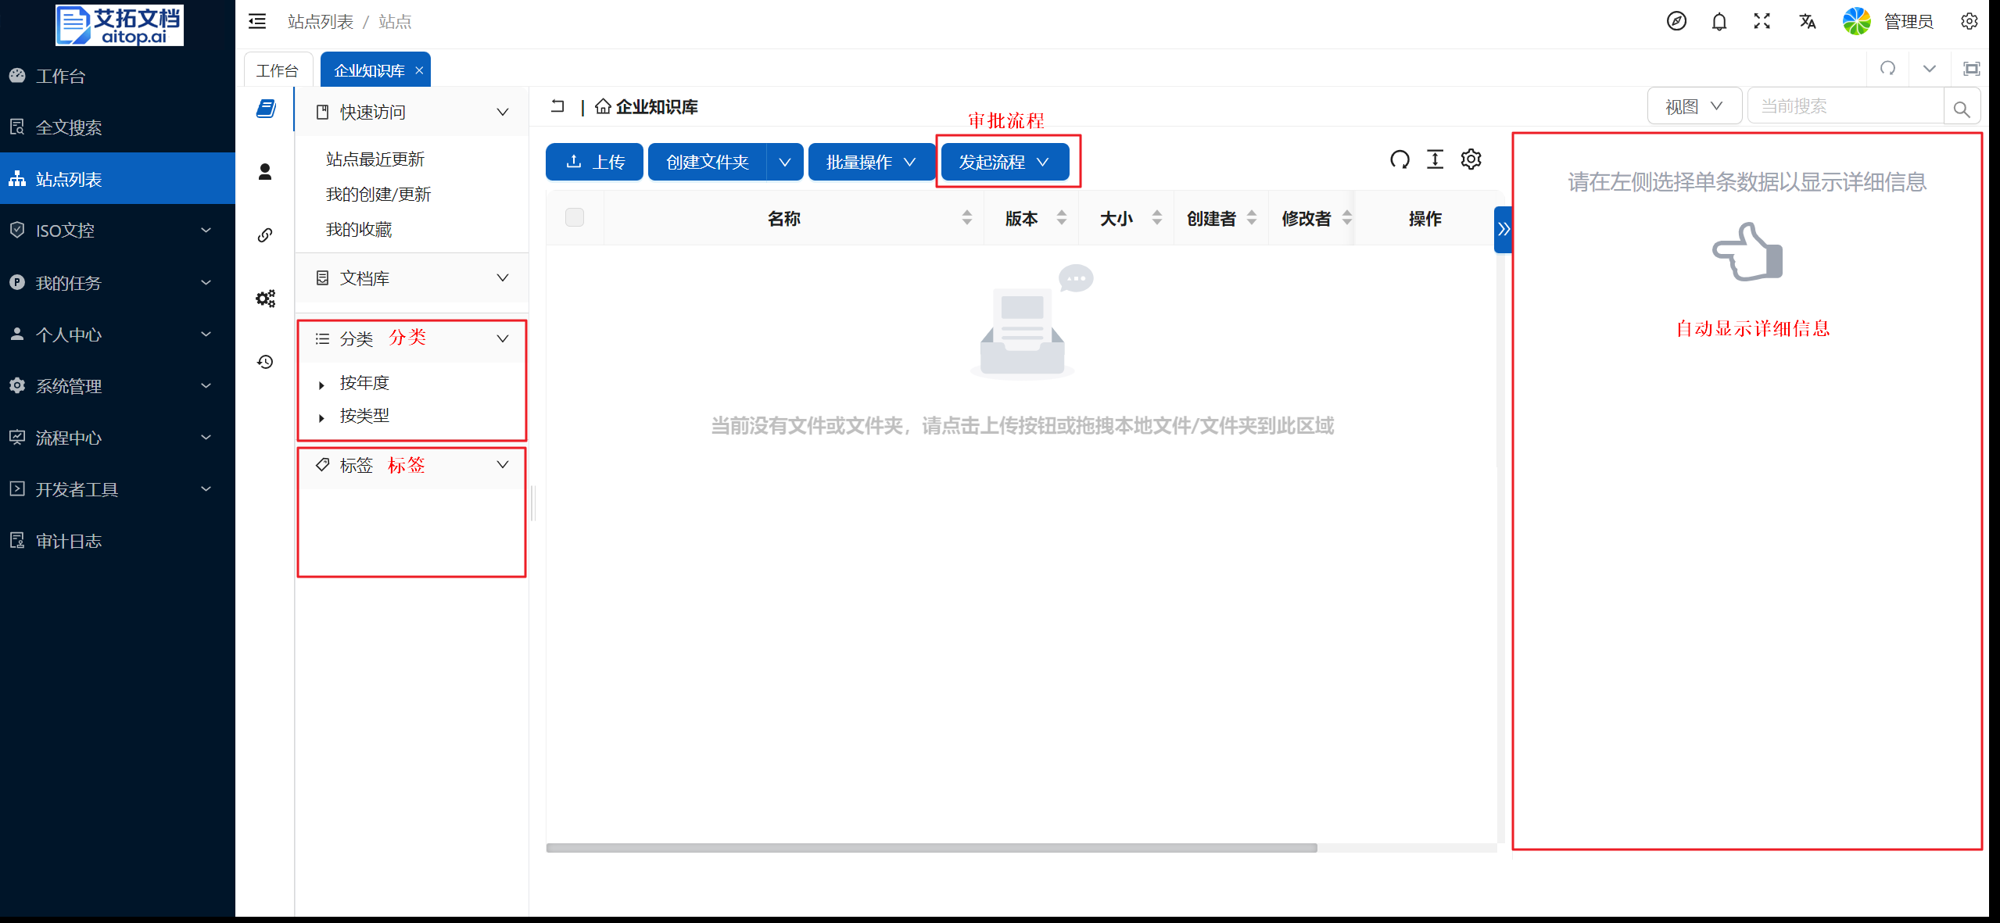Image resolution: width=2000 pixels, height=923 pixels.
Task: Open table column settings gear icon
Action: point(1471,160)
